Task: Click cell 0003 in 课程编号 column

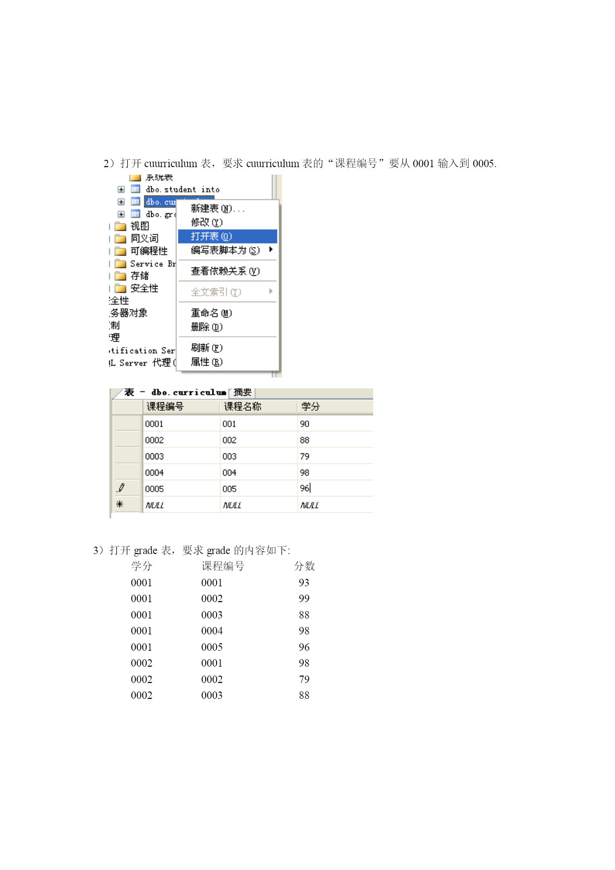Action: pos(181,456)
